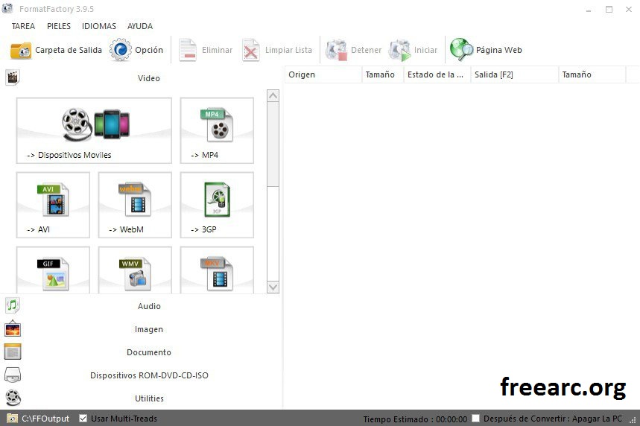Enable Después de Convertir Apagar La PC checkbox

476,419
